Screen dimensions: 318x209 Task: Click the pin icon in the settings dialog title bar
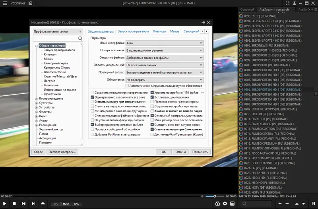pos(203,23)
